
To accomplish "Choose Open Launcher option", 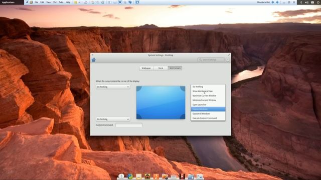I will [x=208, y=104].
